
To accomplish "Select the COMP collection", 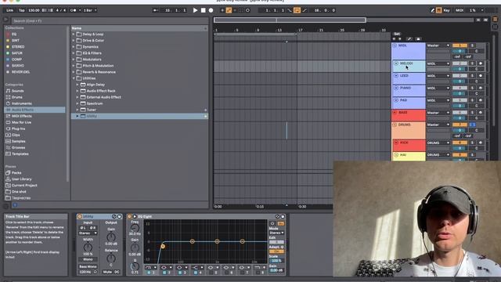I will (x=16, y=60).
